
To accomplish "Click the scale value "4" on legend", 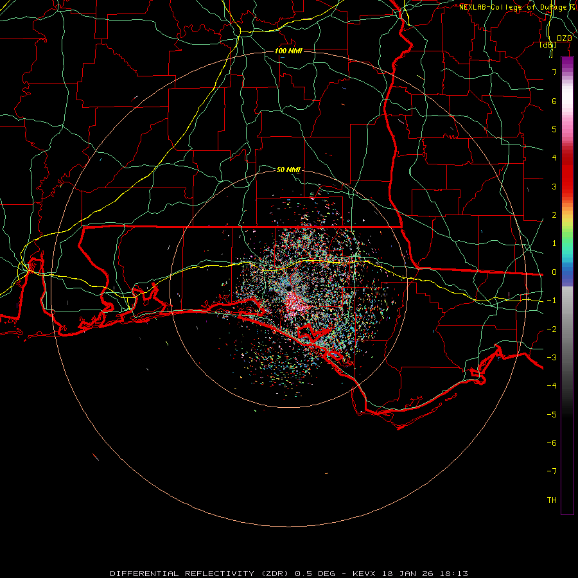I will (554, 158).
